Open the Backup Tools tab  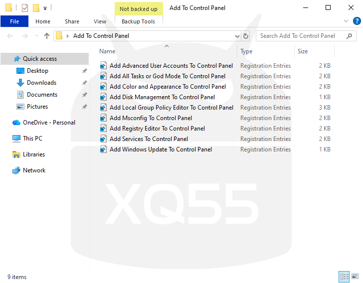click(x=138, y=21)
